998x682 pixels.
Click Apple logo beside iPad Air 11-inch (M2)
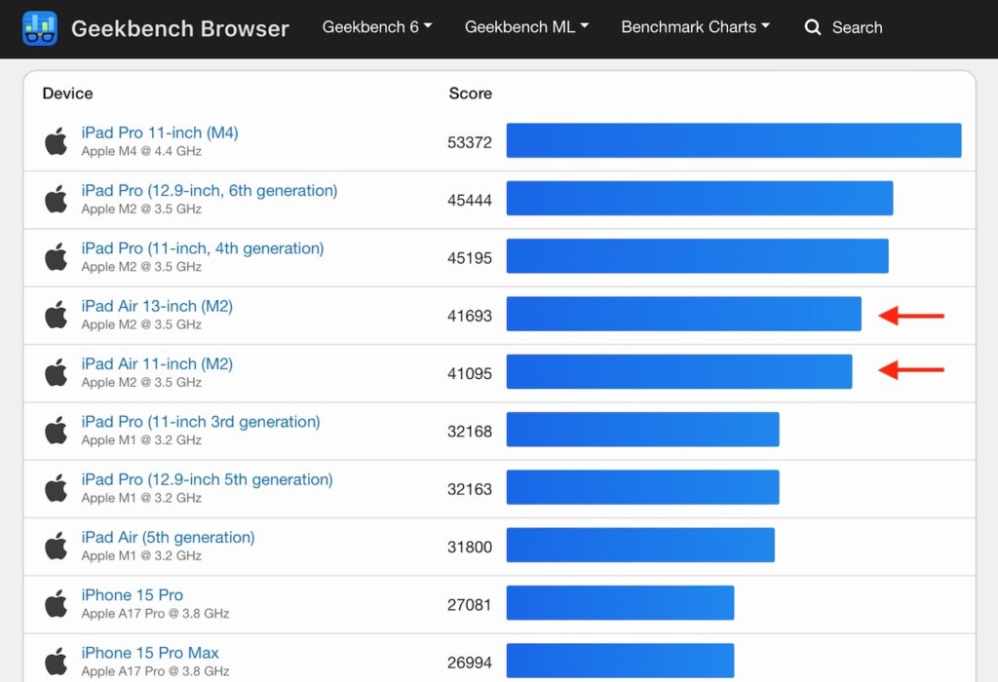point(56,373)
